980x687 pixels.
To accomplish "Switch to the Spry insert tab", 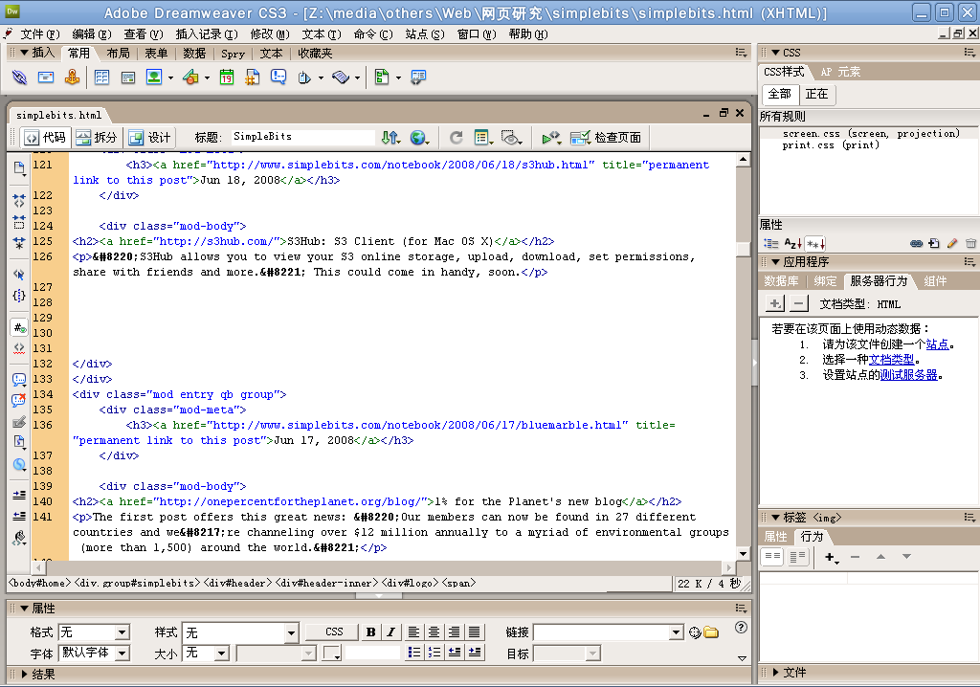I will pyautogui.click(x=233, y=54).
